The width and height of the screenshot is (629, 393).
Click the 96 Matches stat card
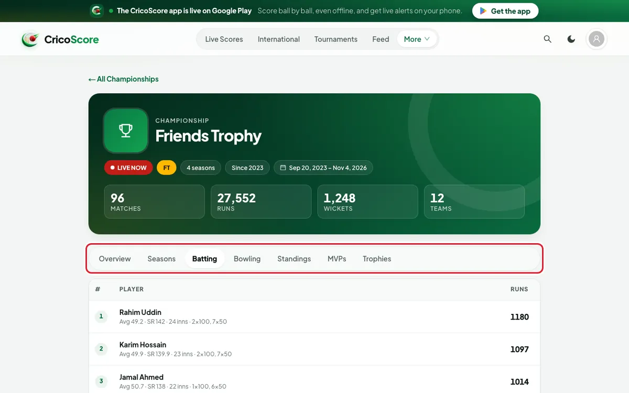155,202
